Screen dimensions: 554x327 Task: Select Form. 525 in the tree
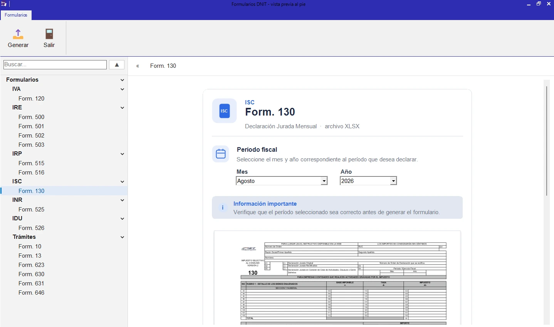pos(31,210)
